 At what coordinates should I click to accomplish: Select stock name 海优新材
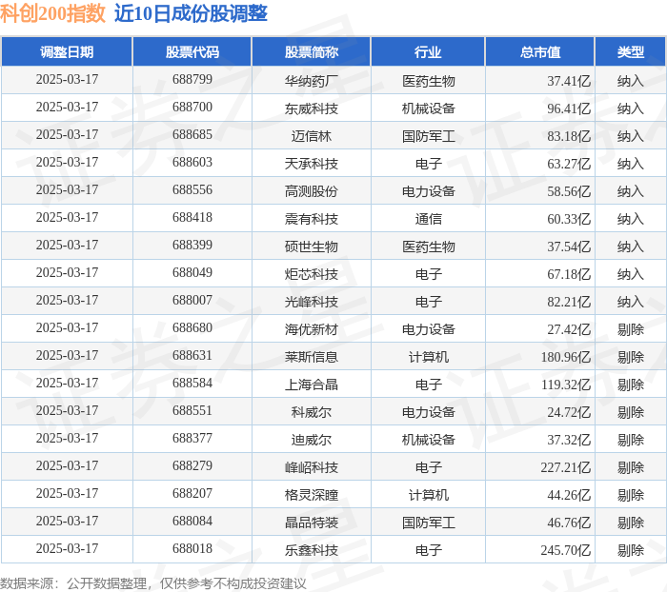[x=312, y=329]
